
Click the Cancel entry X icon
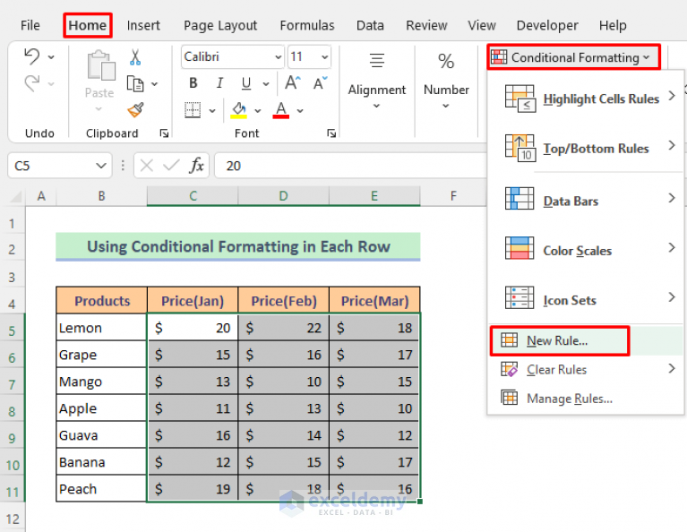[x=146, y=166]
